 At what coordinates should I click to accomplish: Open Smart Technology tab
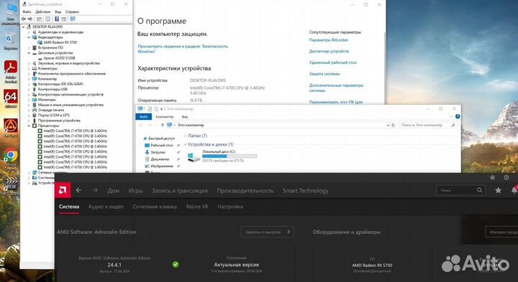coord(305,190)
